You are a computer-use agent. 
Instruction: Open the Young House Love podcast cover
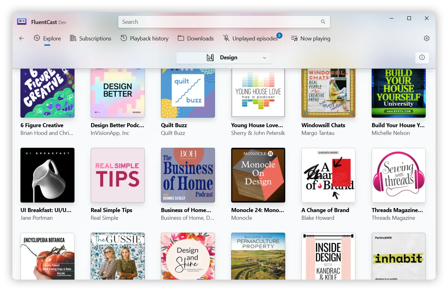[258, 93]
